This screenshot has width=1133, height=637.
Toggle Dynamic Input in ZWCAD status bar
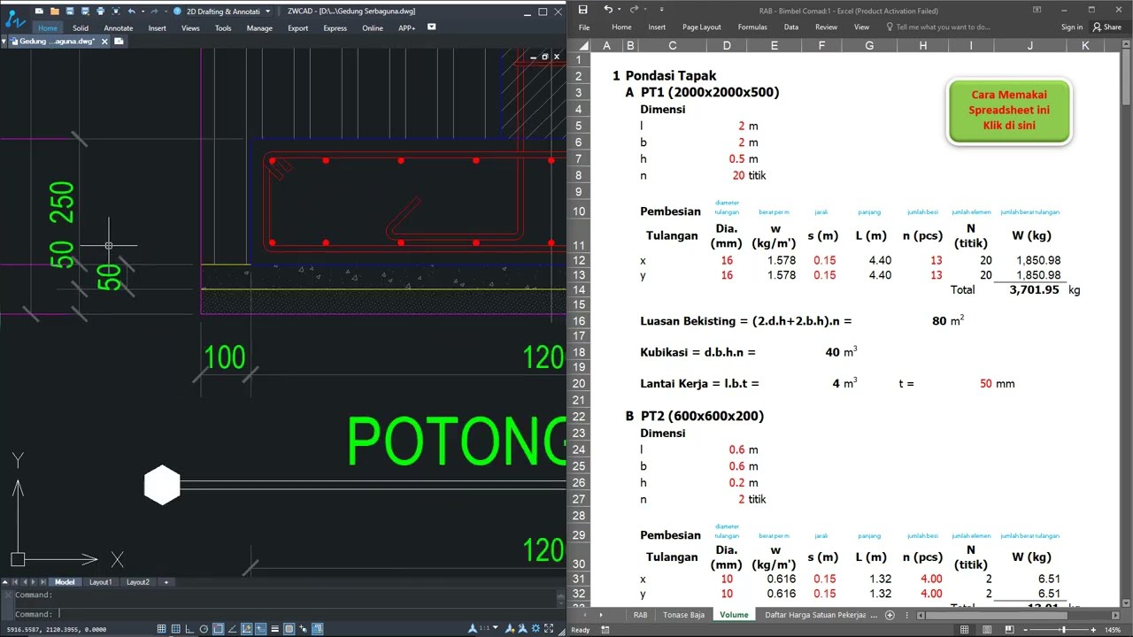pos(260,629)
